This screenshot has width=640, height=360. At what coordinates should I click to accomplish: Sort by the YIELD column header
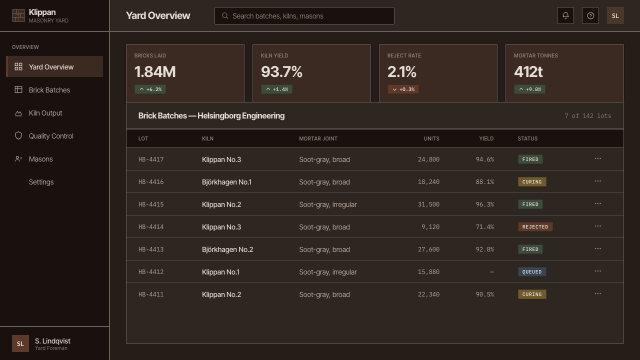(x=486, y=138)
